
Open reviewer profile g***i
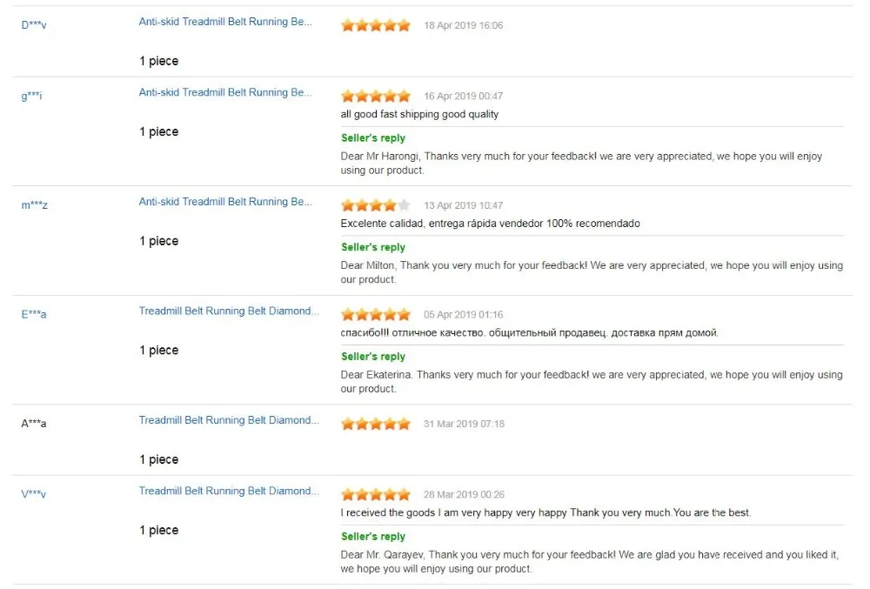[x=31, y=96]
